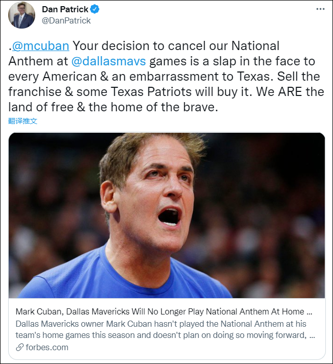Visit the @DanPatrick handle
333x364 pixels.
66,20
